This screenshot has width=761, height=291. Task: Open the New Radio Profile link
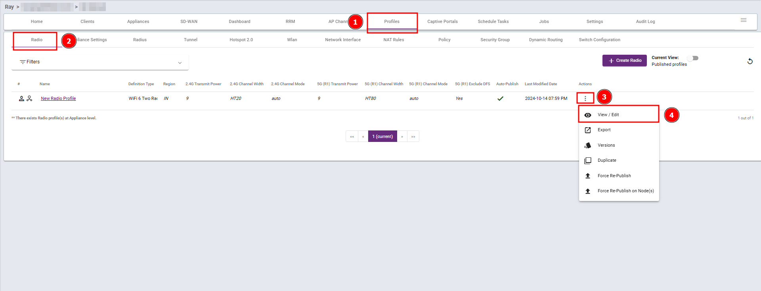(58, 98)
